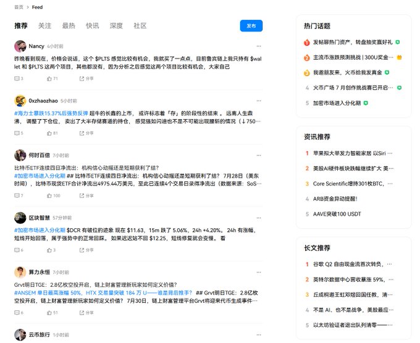Open more options on 0xzhaozhao's post
The image size is (420, 343).
click(258, 101)
